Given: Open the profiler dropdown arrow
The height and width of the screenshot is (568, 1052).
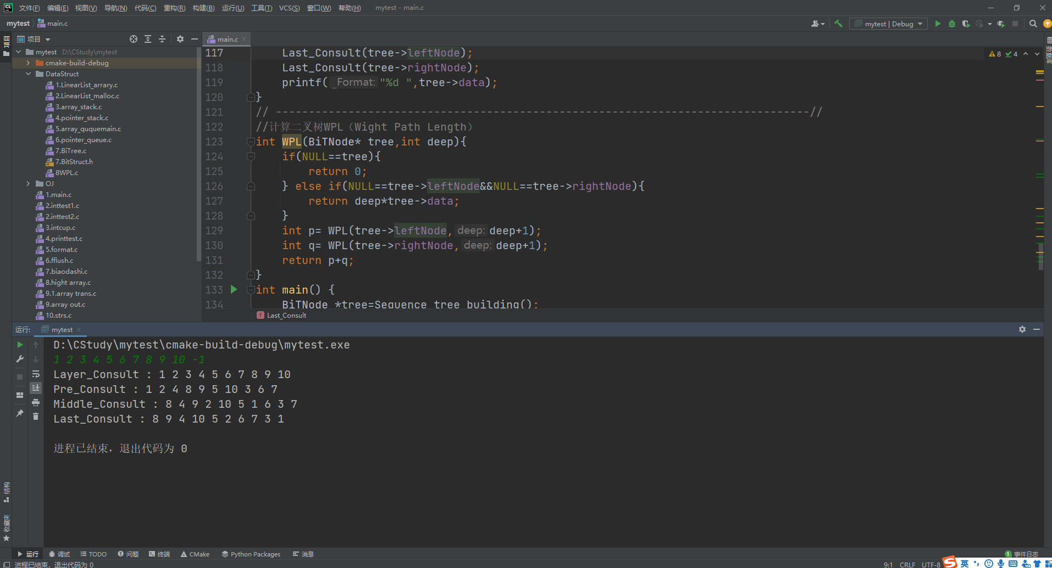Looking at the screenshot, I should pos(990,24).
